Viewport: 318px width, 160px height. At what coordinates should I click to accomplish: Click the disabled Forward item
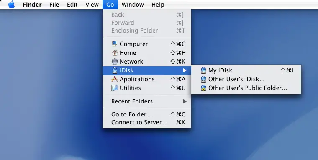tap(147, 23)
